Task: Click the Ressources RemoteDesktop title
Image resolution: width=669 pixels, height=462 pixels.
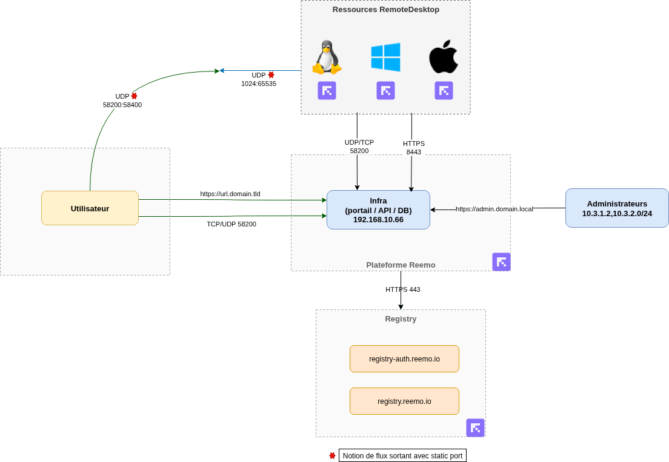Action: 385,9
